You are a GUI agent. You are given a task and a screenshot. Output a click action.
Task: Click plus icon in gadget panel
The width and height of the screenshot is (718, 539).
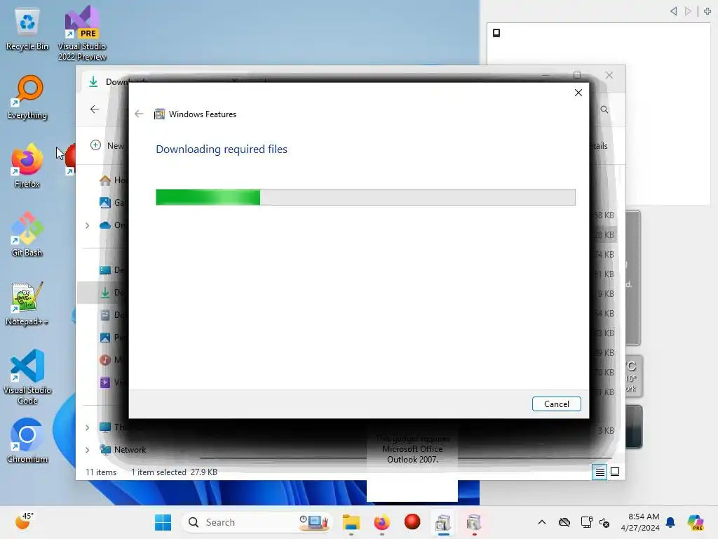[x=707, y=11]
